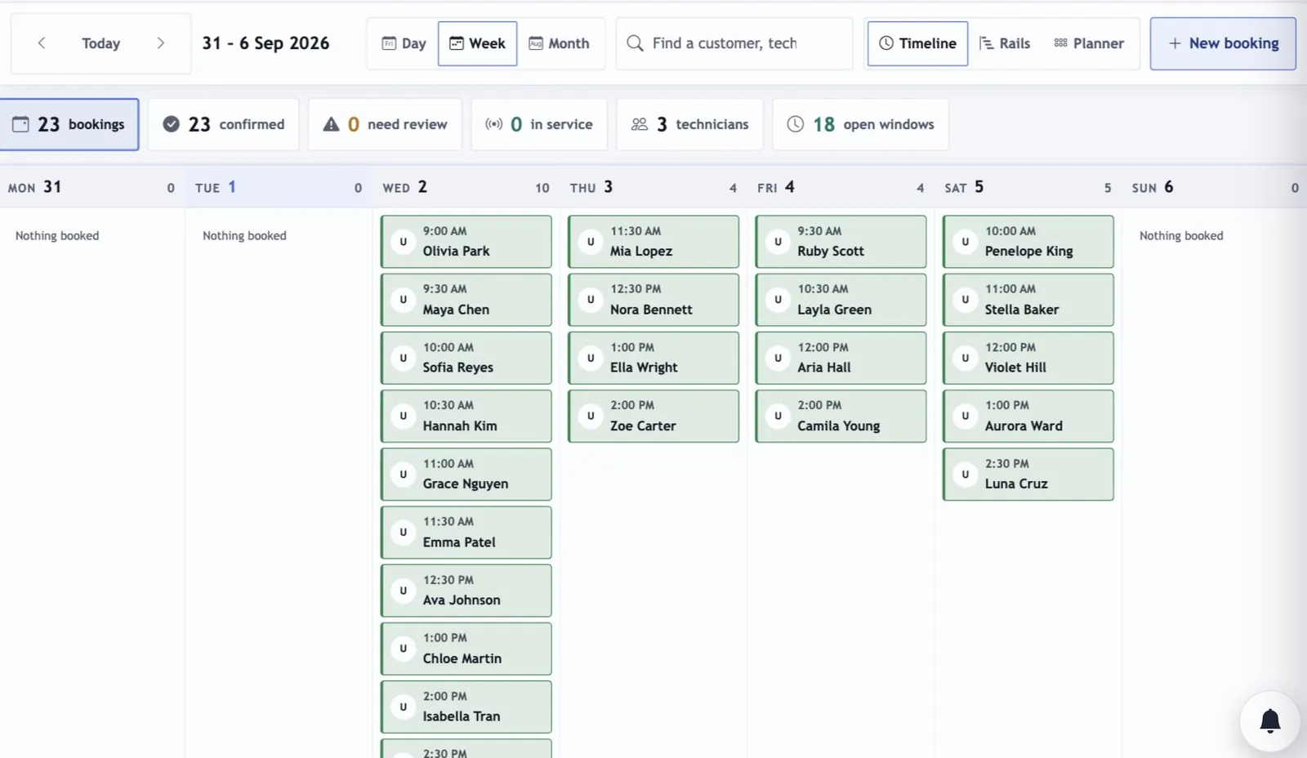The width and height of the screenshot is (1307, 758).
Task: Open the SAT 5 day header
Action: click(x=1028, y=187)
